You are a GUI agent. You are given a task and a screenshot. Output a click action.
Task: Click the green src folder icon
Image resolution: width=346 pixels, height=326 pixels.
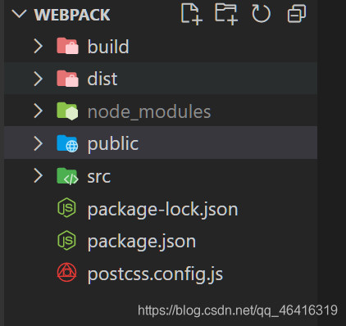[67, 176]
